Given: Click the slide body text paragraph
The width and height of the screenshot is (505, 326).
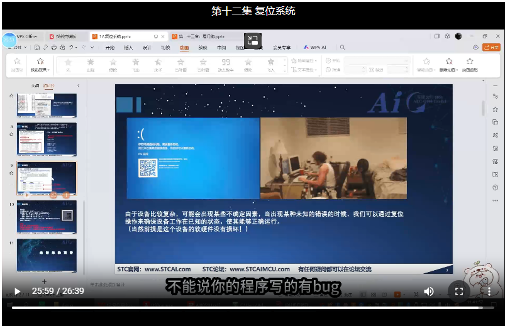Looking at the screenshot, I should [x=264, y=221].
